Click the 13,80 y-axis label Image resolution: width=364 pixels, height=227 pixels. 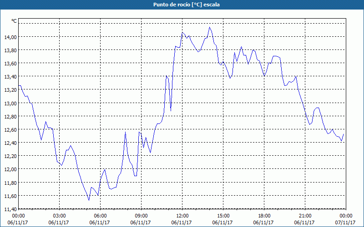coord(10,50)
